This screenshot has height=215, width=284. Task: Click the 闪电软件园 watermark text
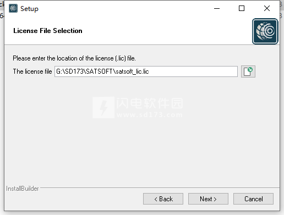click(150, 103)
